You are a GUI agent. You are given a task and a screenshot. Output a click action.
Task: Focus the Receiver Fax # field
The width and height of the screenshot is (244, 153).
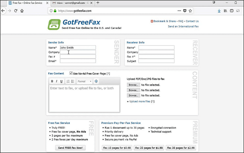pyautogui.click(x=157, y=57)
